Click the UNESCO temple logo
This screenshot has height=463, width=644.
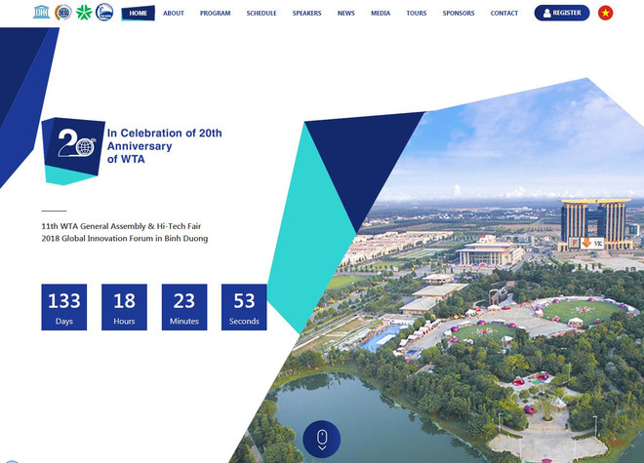[x=41, y=13]
